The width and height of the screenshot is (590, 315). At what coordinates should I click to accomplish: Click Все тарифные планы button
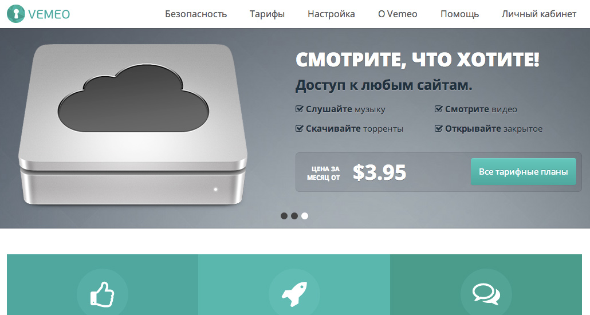click(524, 172)
